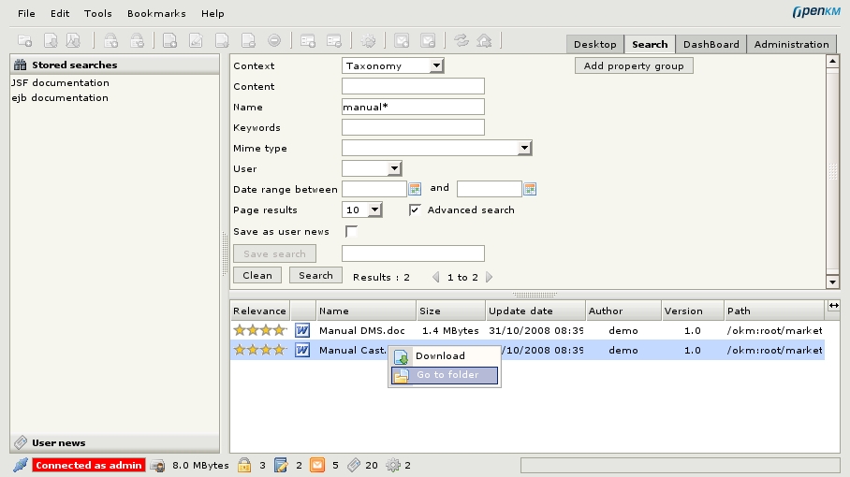Image resolution: width=850 pixels, height=477 pixels.
Task: Click the end date calendar picker icon
Action: point(530,189)
